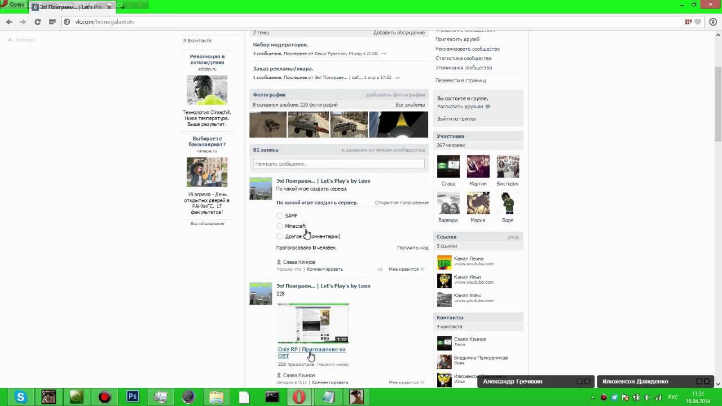Close the Илюхенсон Давиденко chat window
Viewport: 722px width, 406px height.
point(707,381)
